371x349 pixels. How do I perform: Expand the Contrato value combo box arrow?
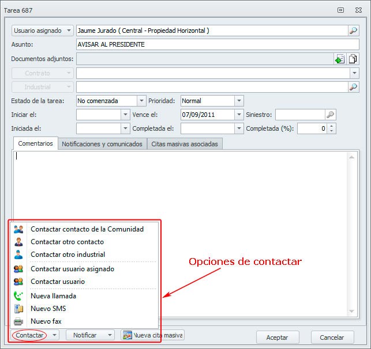354,73
